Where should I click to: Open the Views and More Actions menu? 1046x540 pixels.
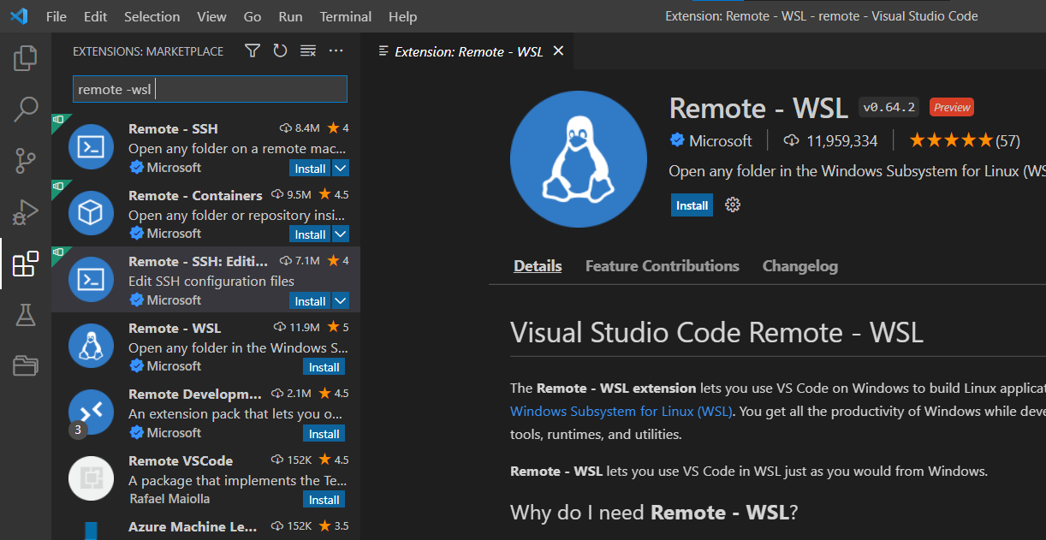(x=336, y=50)
